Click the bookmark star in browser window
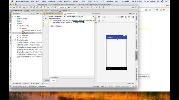The width and height of the screenshot is (179, 100). click(x=146, y=10)
